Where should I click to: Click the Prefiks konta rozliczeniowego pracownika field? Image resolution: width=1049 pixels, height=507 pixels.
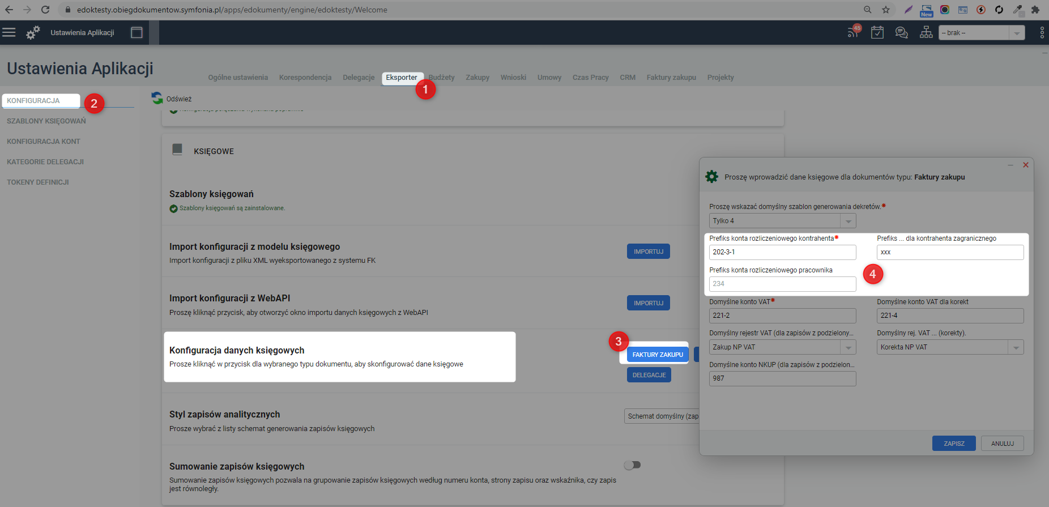tap(782, 284)
